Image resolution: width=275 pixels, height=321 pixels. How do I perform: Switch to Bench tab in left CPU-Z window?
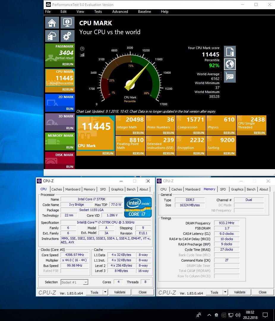(131, 189)
